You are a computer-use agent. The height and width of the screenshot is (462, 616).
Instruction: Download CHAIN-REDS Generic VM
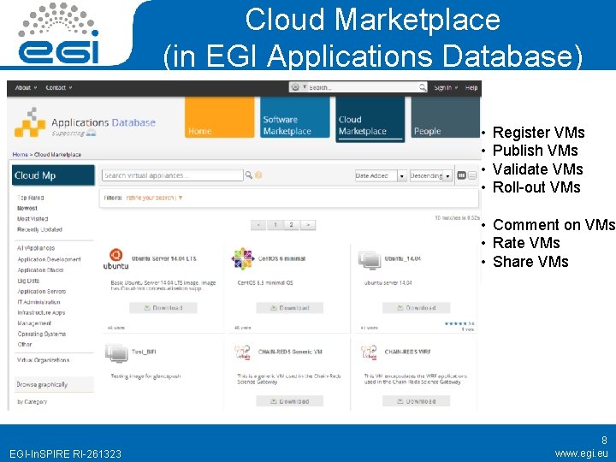tap(290, 401)
